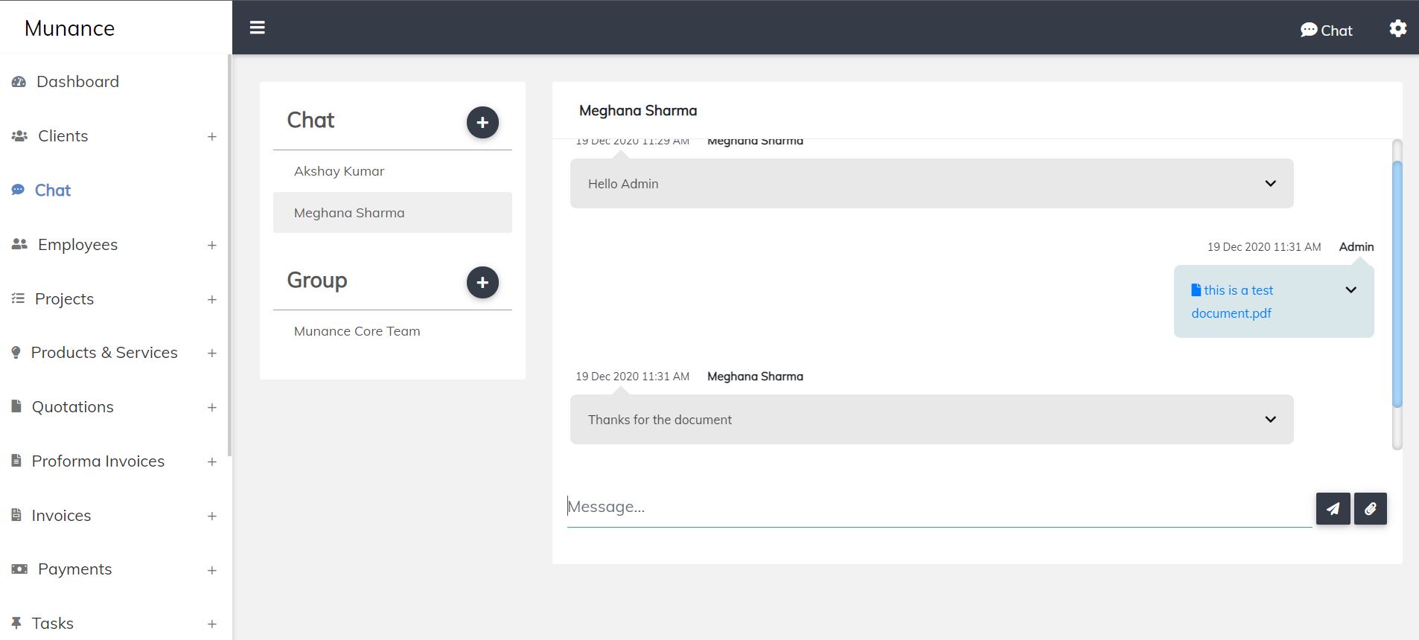Open the Quotations menu item

(73, 407)
